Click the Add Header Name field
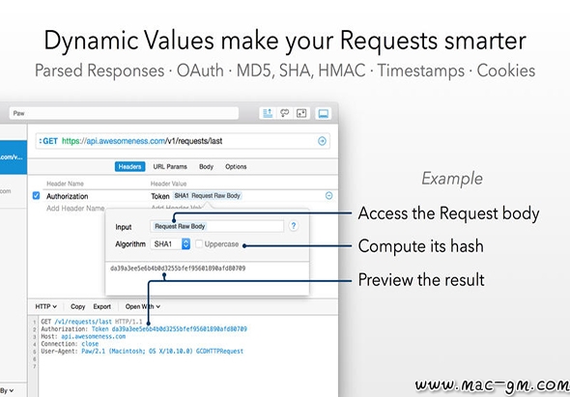The height and width of the screenshot is (397, 570). click(75, 209)
